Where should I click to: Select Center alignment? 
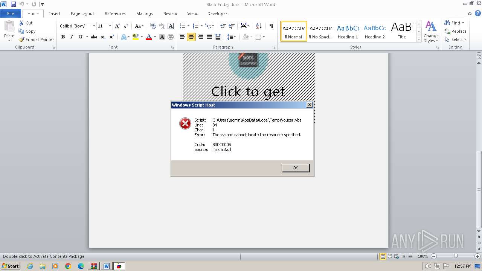coord(191,37)
